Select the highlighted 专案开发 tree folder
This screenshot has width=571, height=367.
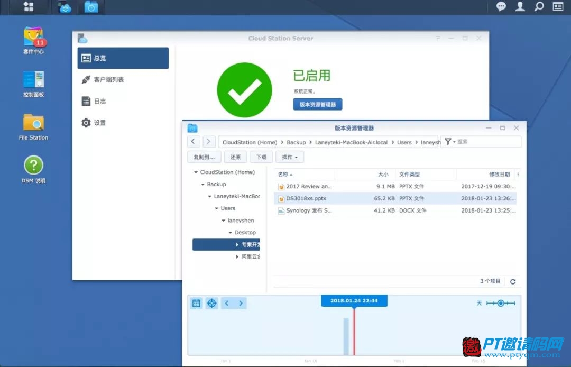[x=226, y=244]
